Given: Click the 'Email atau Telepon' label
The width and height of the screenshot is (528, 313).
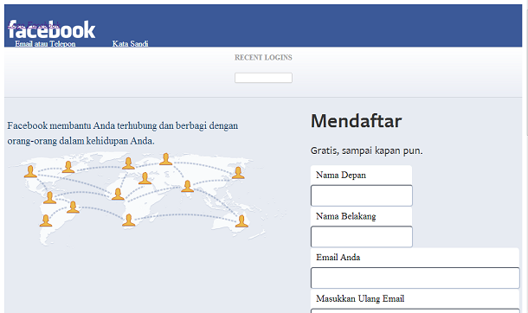Looking at the screenshot, I should pos(45,44).
